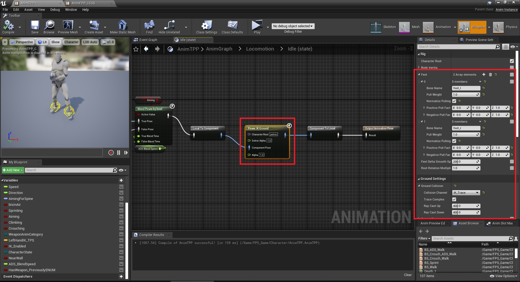Image resolution: width=520 pixels, height=282 pixels.
Task: Toggle visibility eye for Speed variable
Action: [121, 187]
